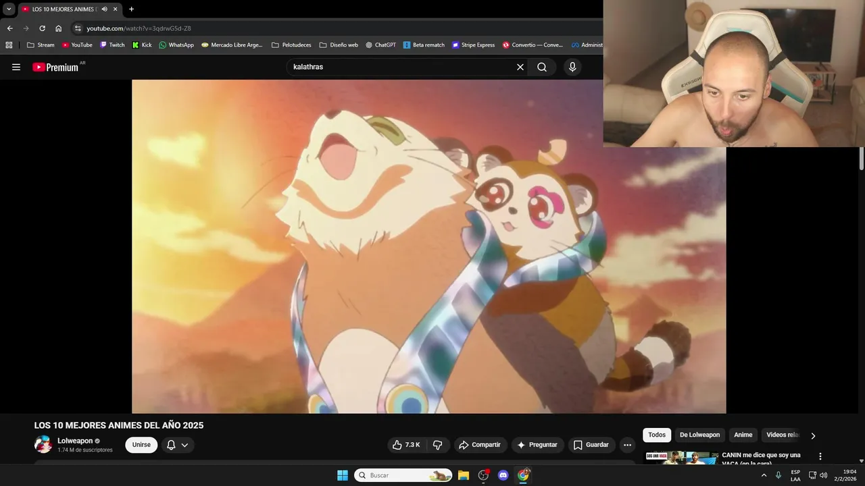Open a new browser tab
The height and width of the screenshot is (486, 865).
(x=131, y=9)
